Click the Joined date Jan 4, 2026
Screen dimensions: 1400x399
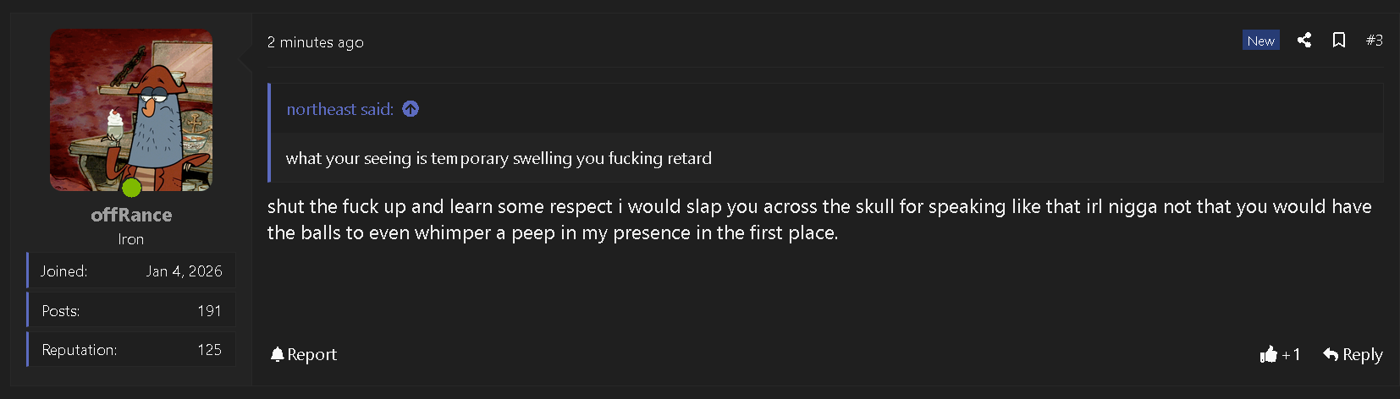click(184, 271)
